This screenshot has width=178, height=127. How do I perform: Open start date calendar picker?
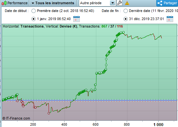tap(77, 19)
